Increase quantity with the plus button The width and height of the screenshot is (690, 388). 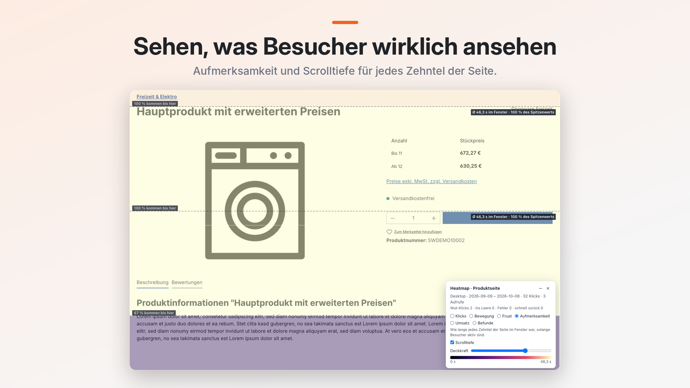(x=434, y=218)
